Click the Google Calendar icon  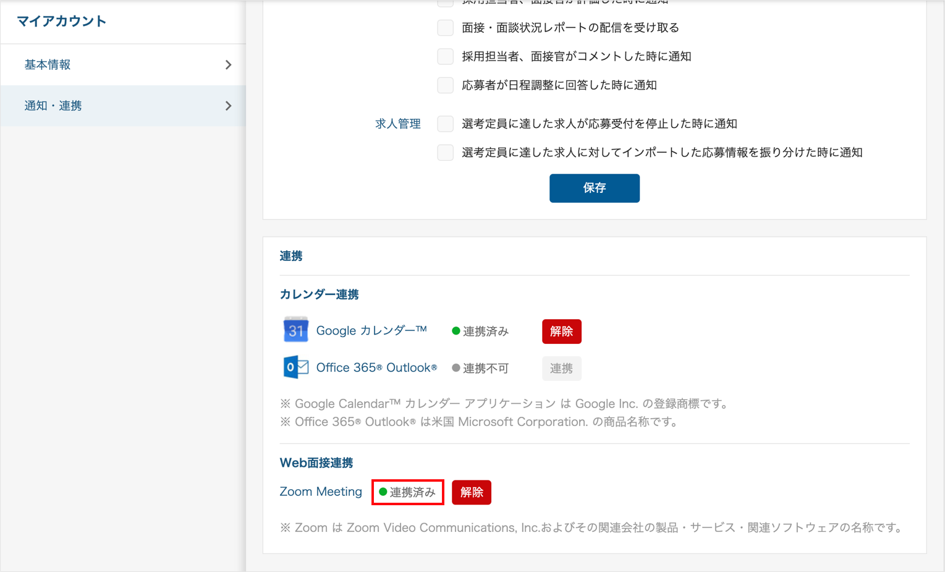(x=296, y=330)
